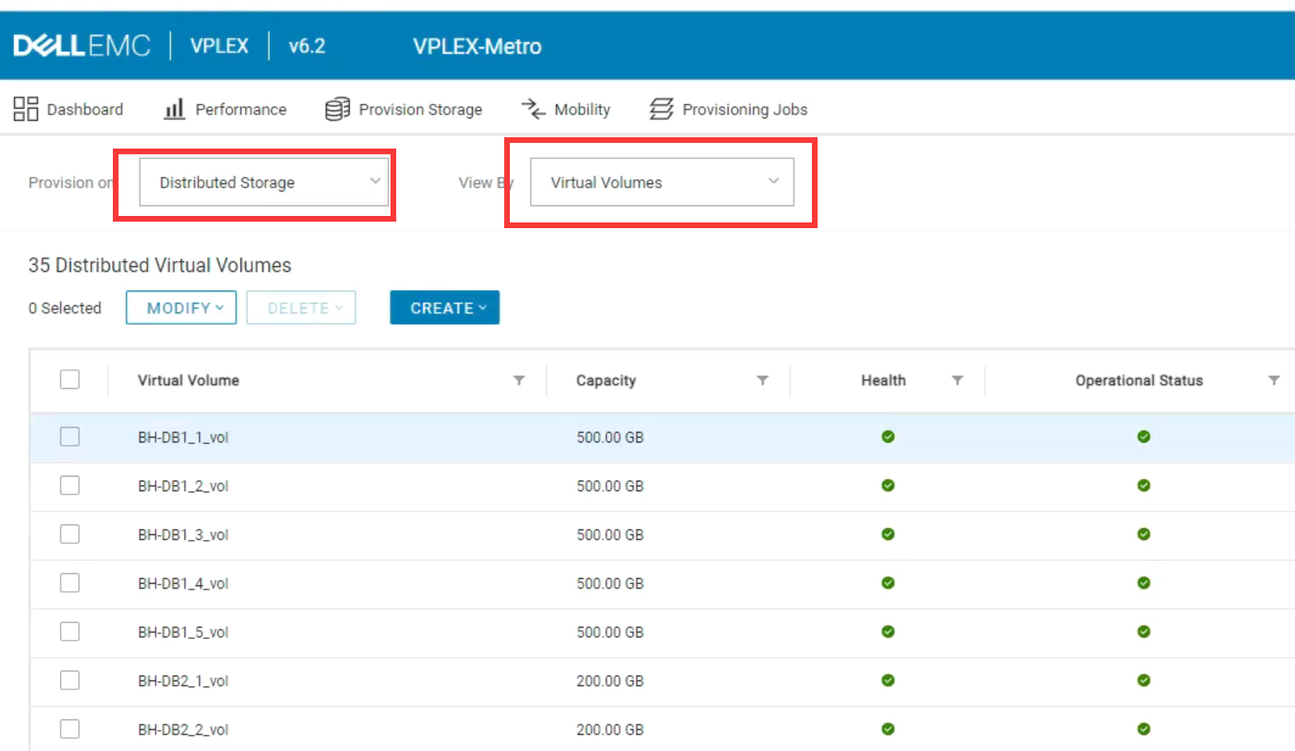Toggle the select-all checkbox in header
The image size is (1295, 751).
click(70, 380)
